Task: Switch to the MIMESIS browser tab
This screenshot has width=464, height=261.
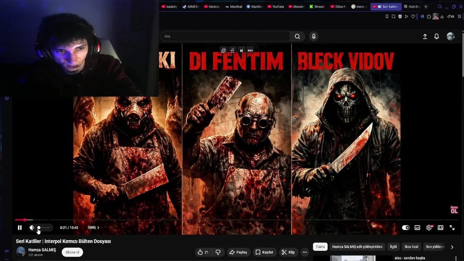Action: coord(191,7)
